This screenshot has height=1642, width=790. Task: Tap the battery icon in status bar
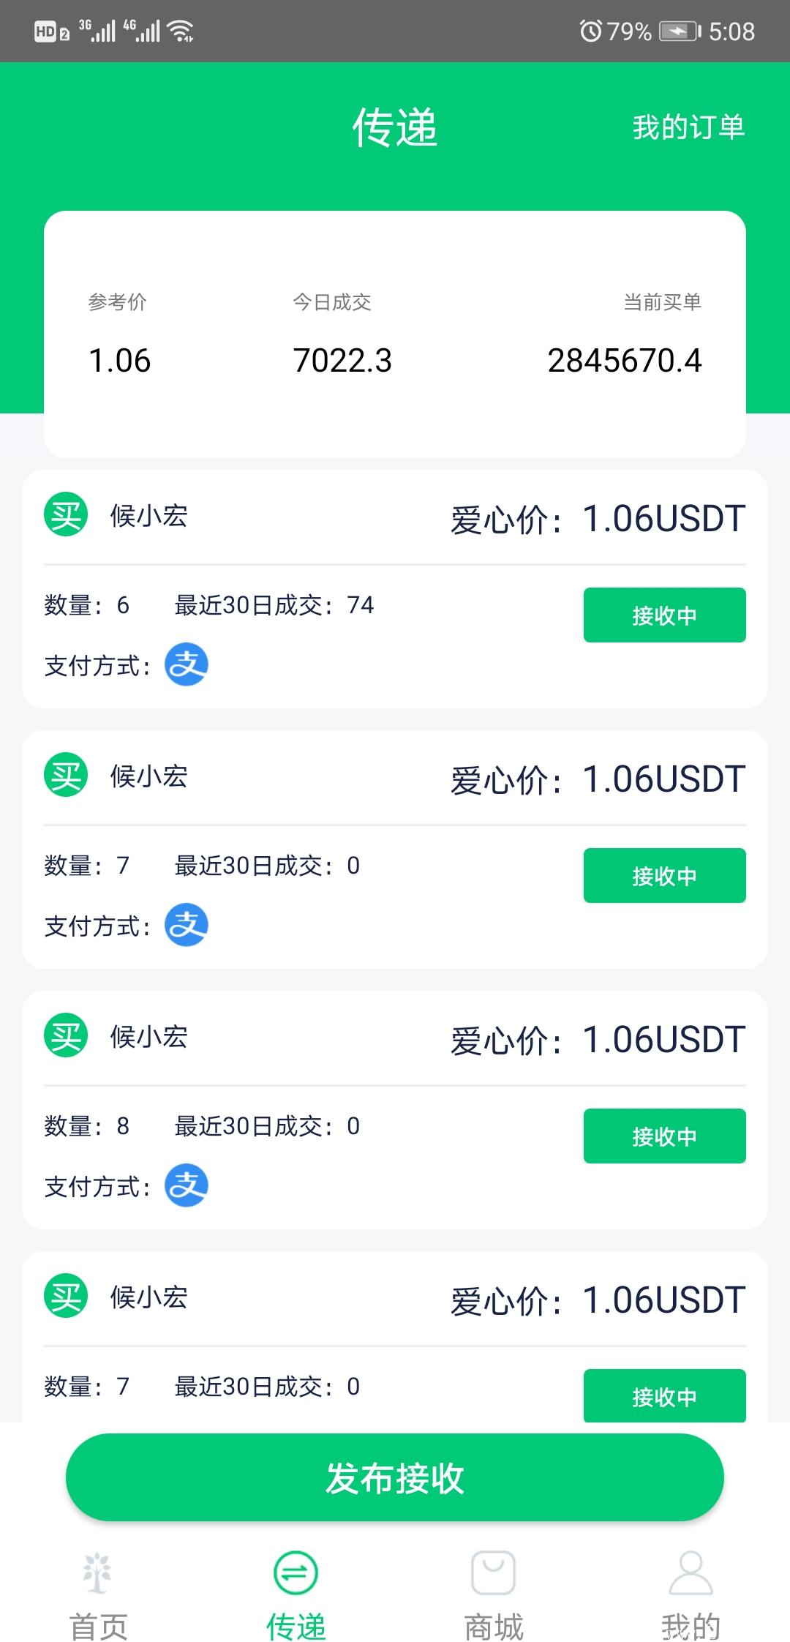(x=680, y=31)
